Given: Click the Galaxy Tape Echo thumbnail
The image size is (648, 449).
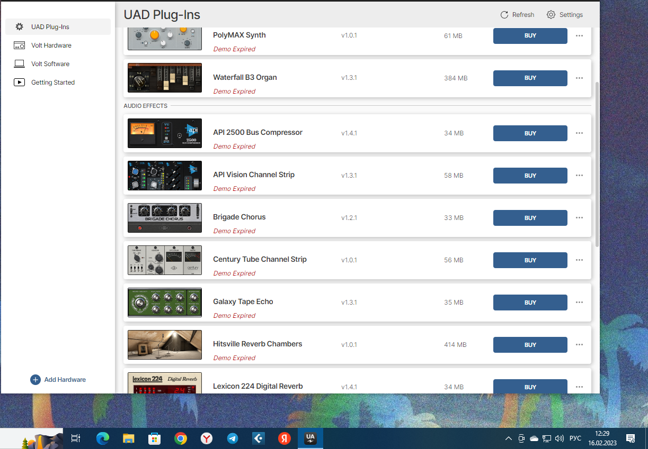Looking at the screenshot, I should point(165,303).
